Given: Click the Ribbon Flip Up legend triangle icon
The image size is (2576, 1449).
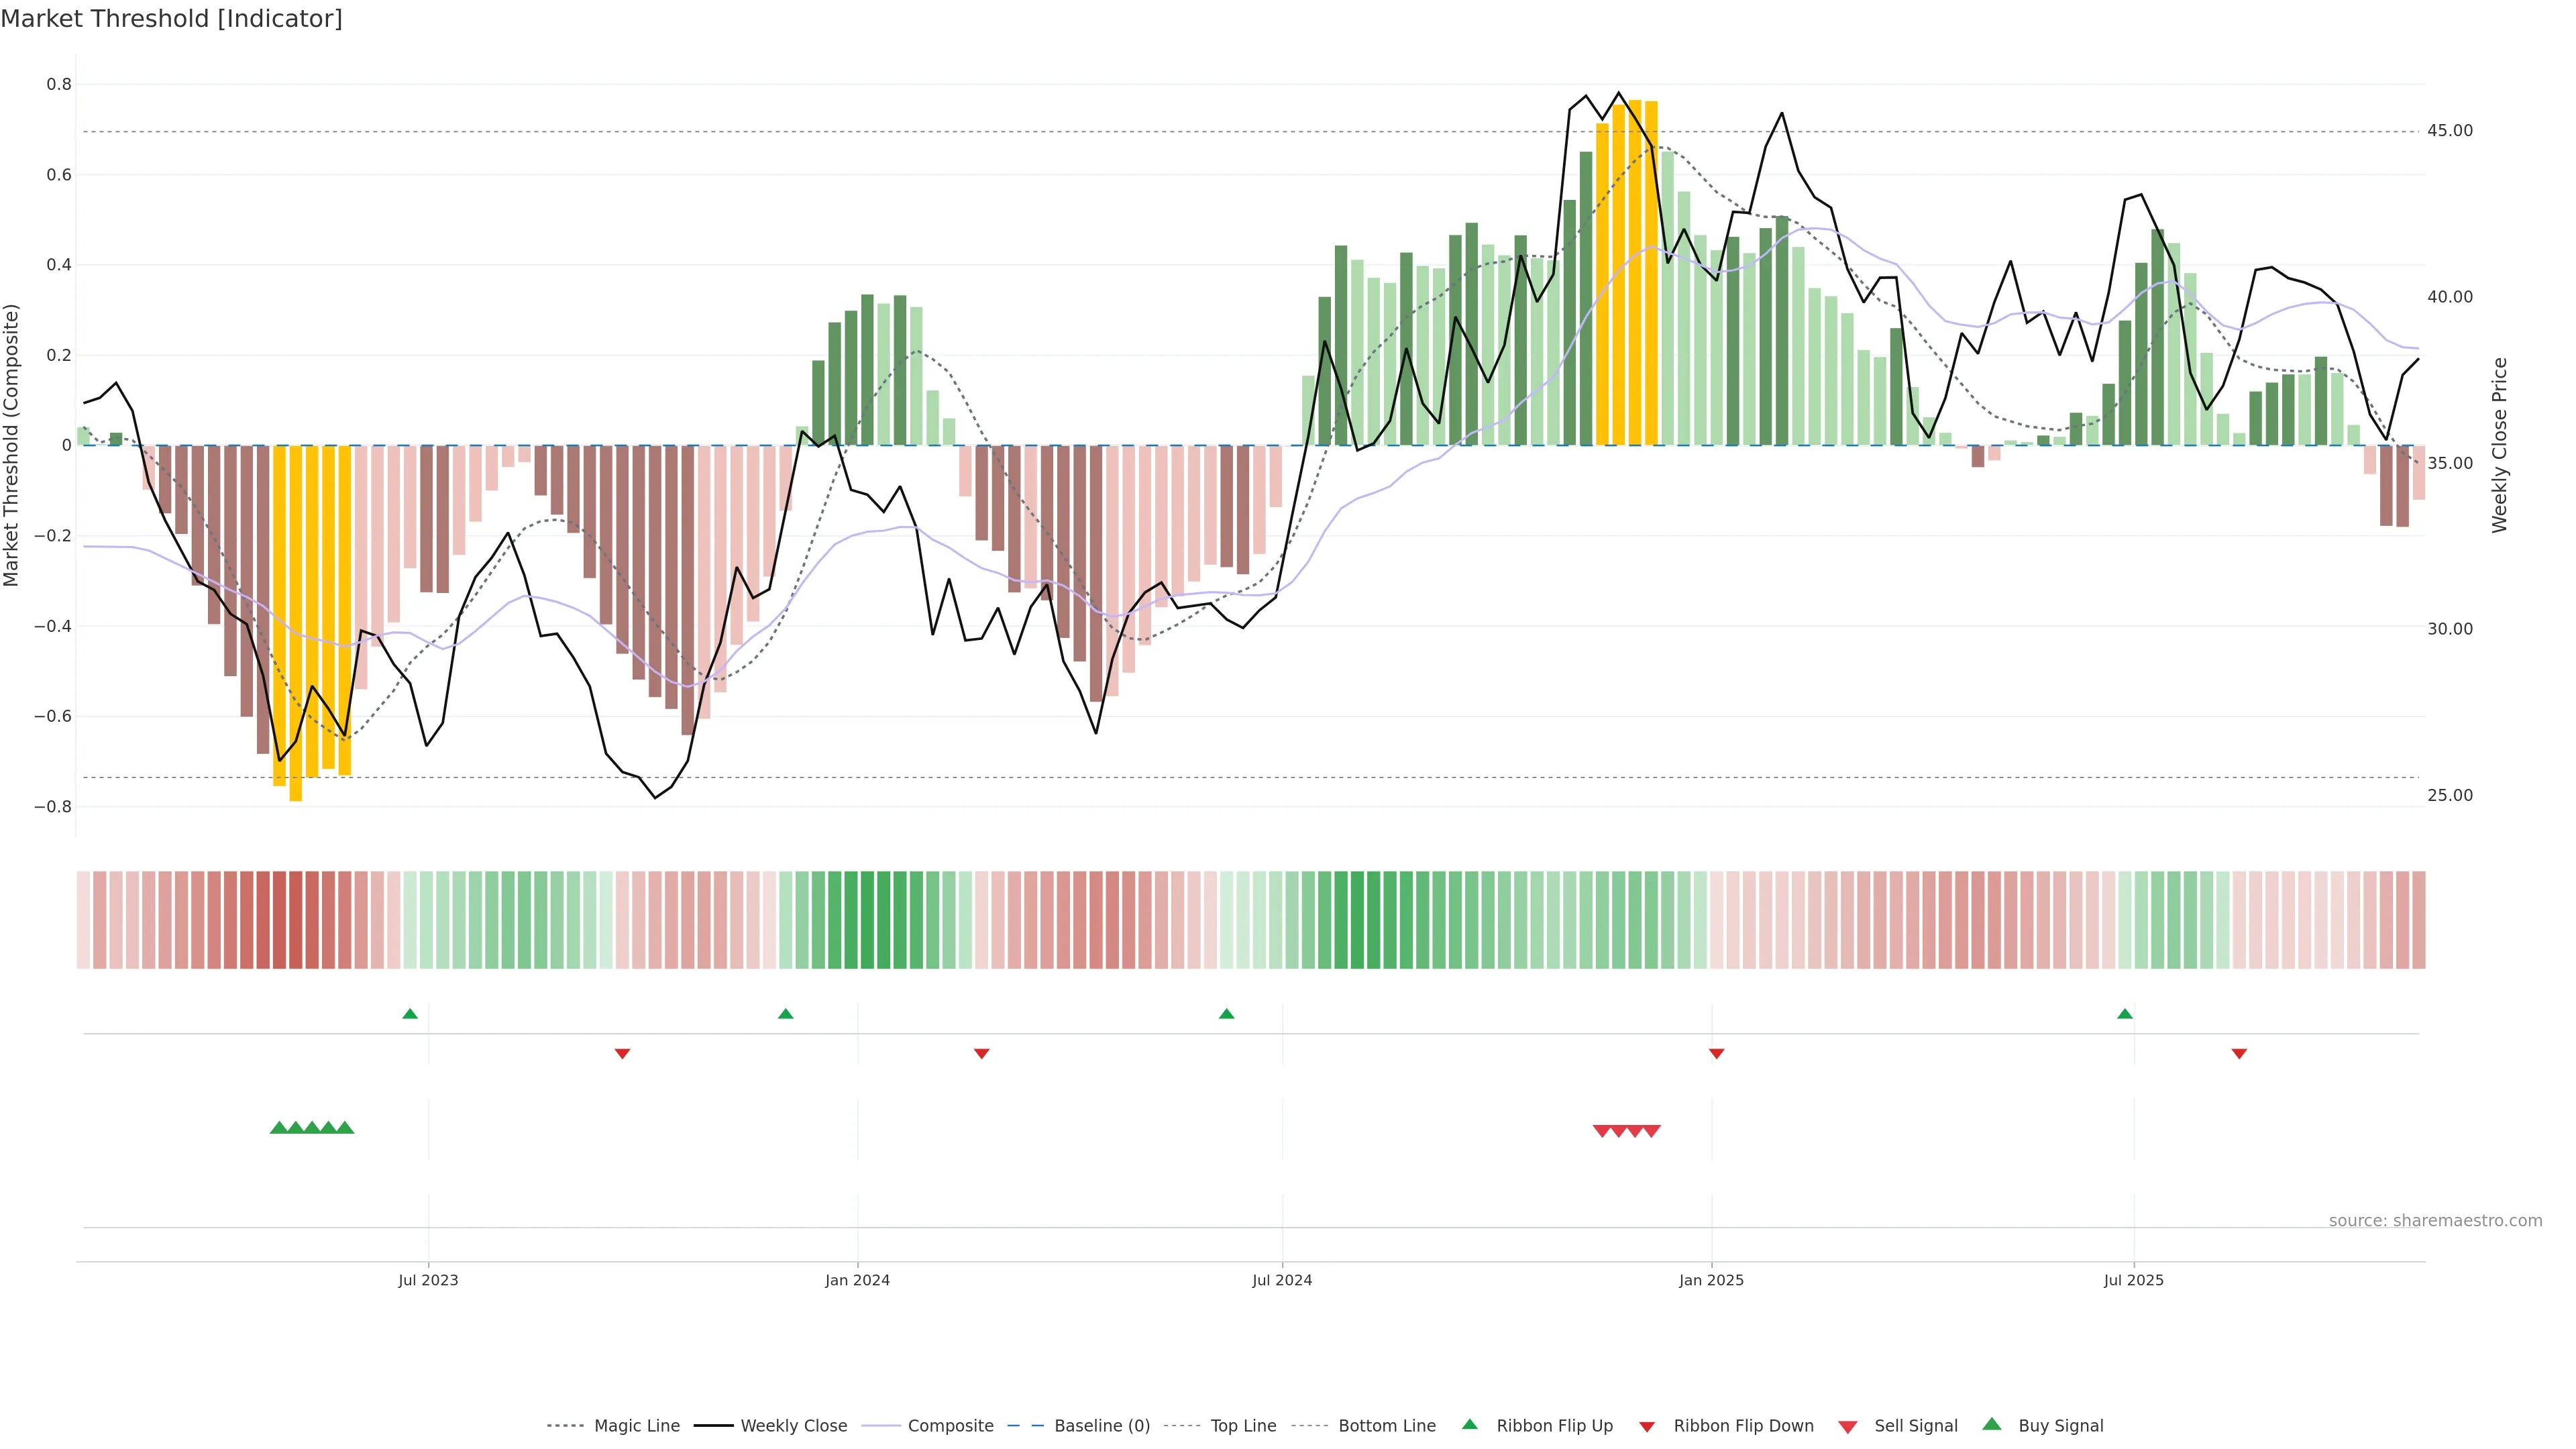Looking at the screenshot, I should click(1469, 1424).
